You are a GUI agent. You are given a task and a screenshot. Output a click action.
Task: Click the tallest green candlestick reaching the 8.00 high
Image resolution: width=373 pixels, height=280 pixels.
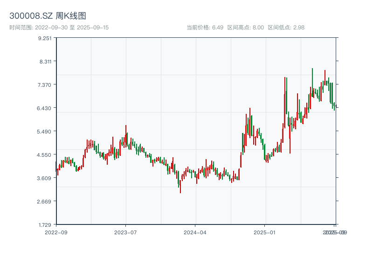(x=312, y=83)
